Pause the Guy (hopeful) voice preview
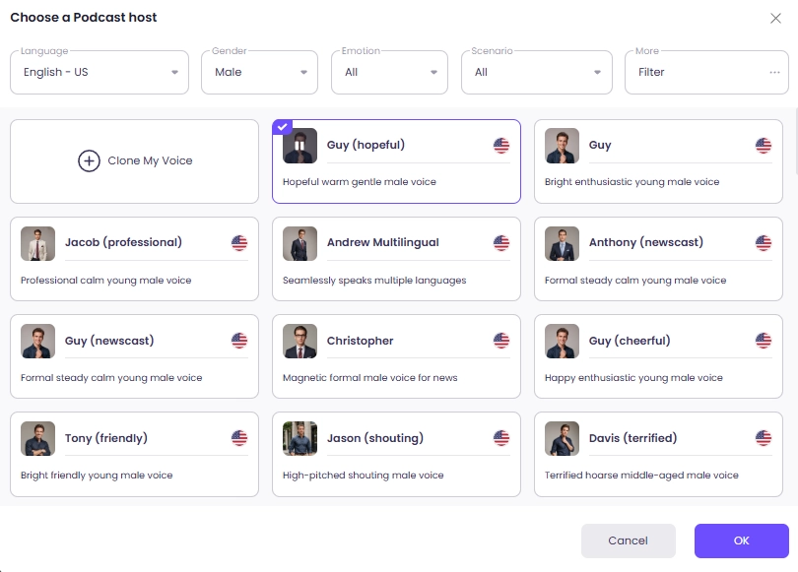Image resolution: width=798 pixels, height=572 pixels. (x=299, y=146)
